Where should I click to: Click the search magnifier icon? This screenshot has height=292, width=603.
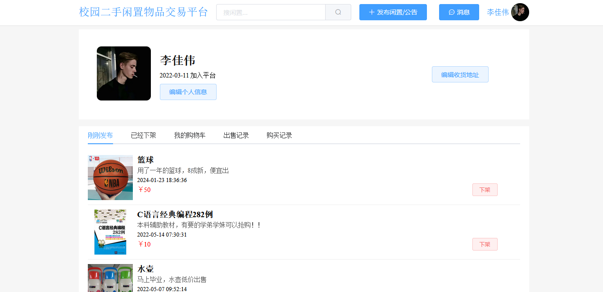338,12
